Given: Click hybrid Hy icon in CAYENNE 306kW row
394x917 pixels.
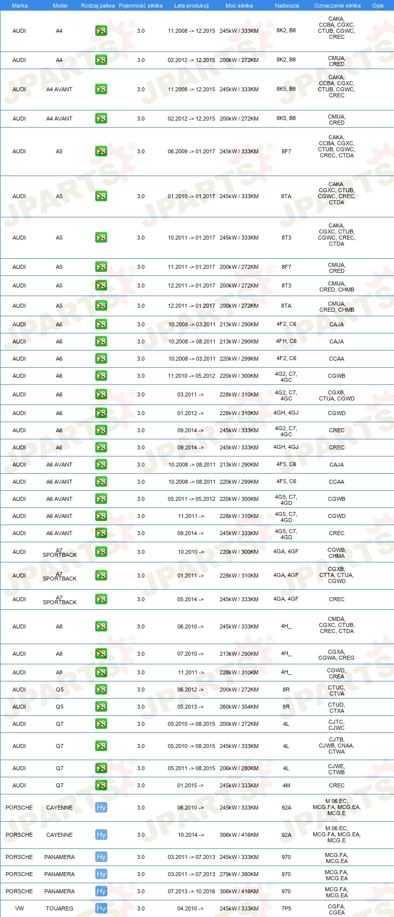Looking at the screenshot, I should [101, 835].
